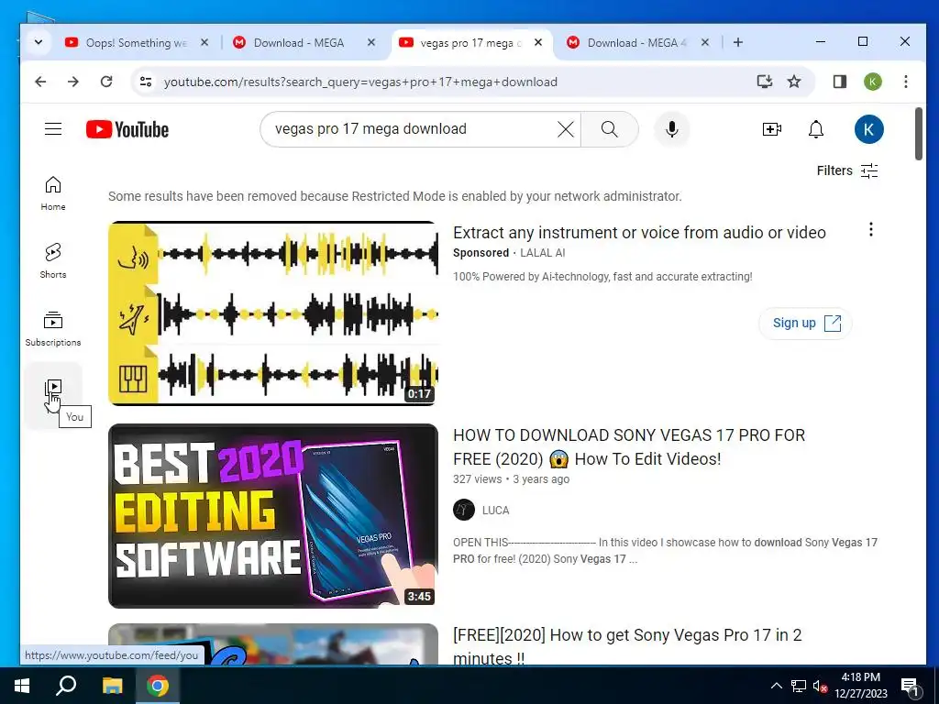This screenshot has width=939, height=704.
Task: Close the vegas pro 17 mega tab
Action: pos(538,42)
